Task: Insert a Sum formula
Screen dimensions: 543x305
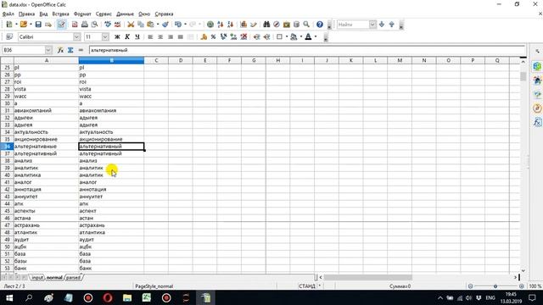Action: 70,50
